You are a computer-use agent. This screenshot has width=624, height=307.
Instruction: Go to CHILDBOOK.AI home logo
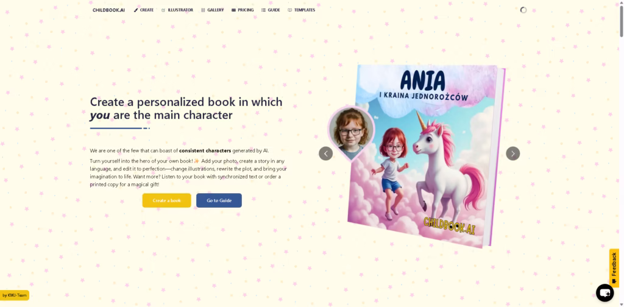pyautogui.click(x=108, y=10)
